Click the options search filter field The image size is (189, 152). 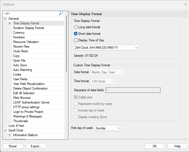tap(30, 13)
